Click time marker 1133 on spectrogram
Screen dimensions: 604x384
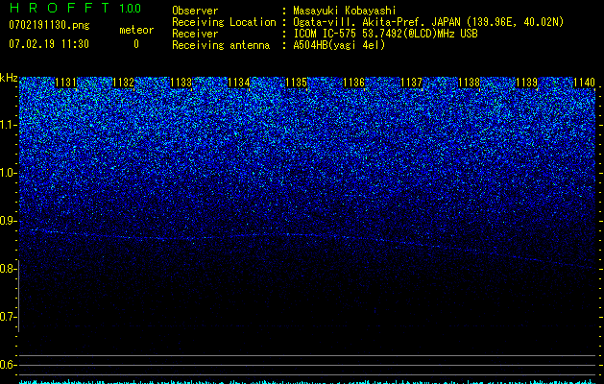pyautogui.click(x=181, y=83)
